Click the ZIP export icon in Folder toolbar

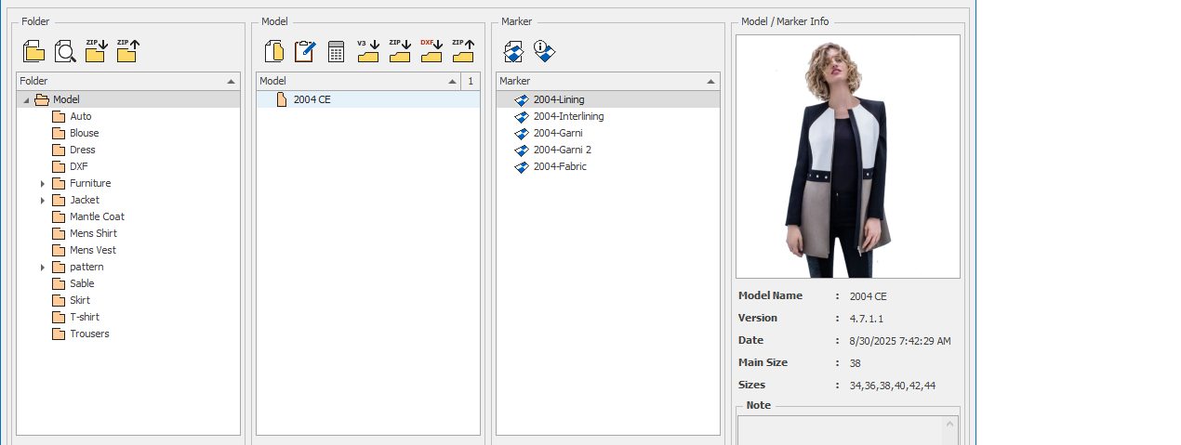(x=127, y=51)
